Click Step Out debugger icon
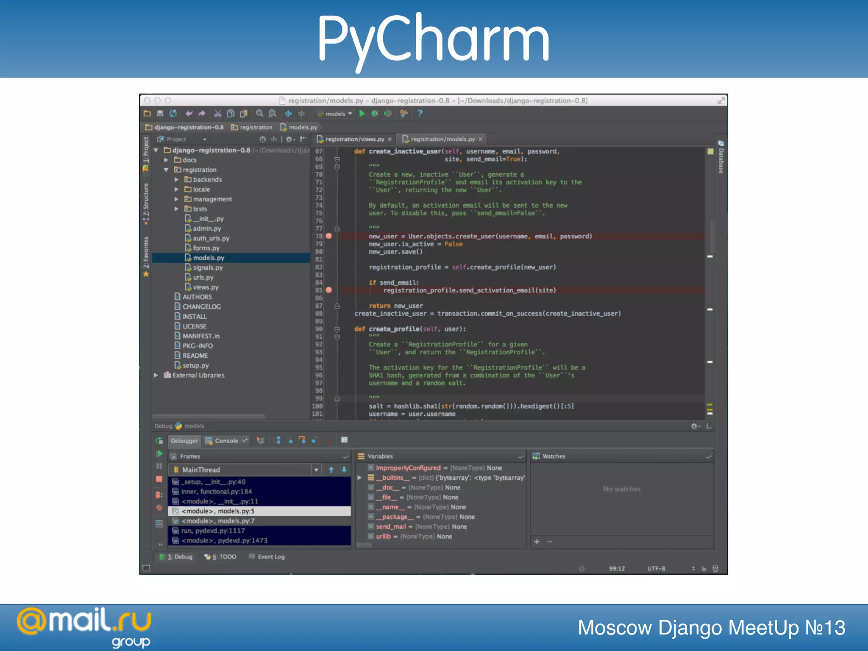This screenshot has width=868, height=651. coord(314,440)
